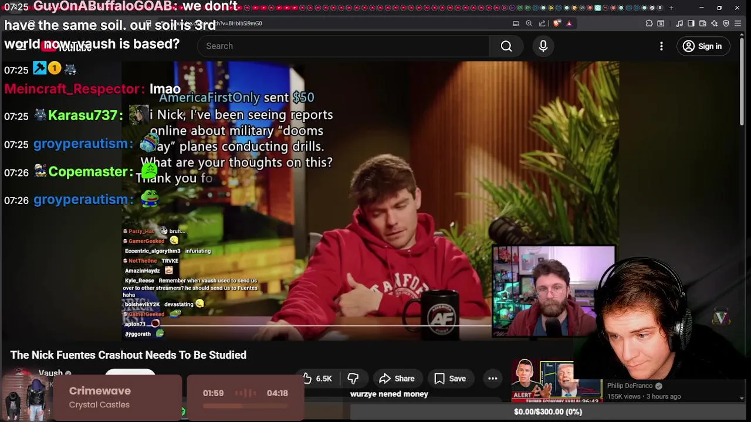
Task: Focus the YouTube Search input field
Action: pos(343,46)
